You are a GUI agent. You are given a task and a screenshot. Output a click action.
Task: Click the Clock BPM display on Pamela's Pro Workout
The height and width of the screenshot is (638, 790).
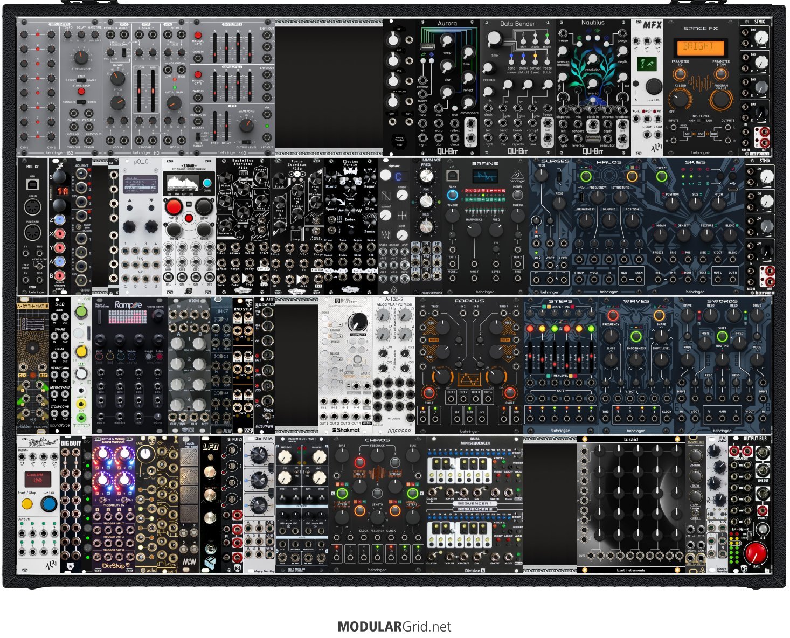(x=37, y=479)
